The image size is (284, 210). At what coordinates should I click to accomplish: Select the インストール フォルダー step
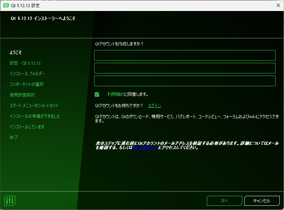(27, 74)
